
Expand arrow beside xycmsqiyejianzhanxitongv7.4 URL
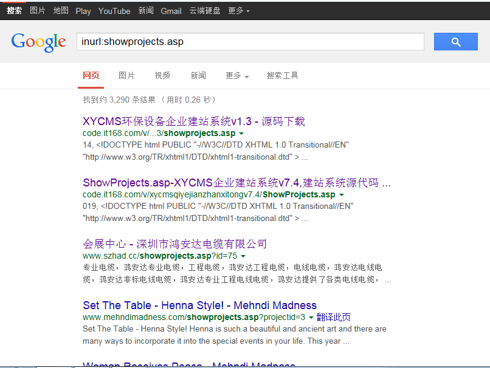click(342, 195)
